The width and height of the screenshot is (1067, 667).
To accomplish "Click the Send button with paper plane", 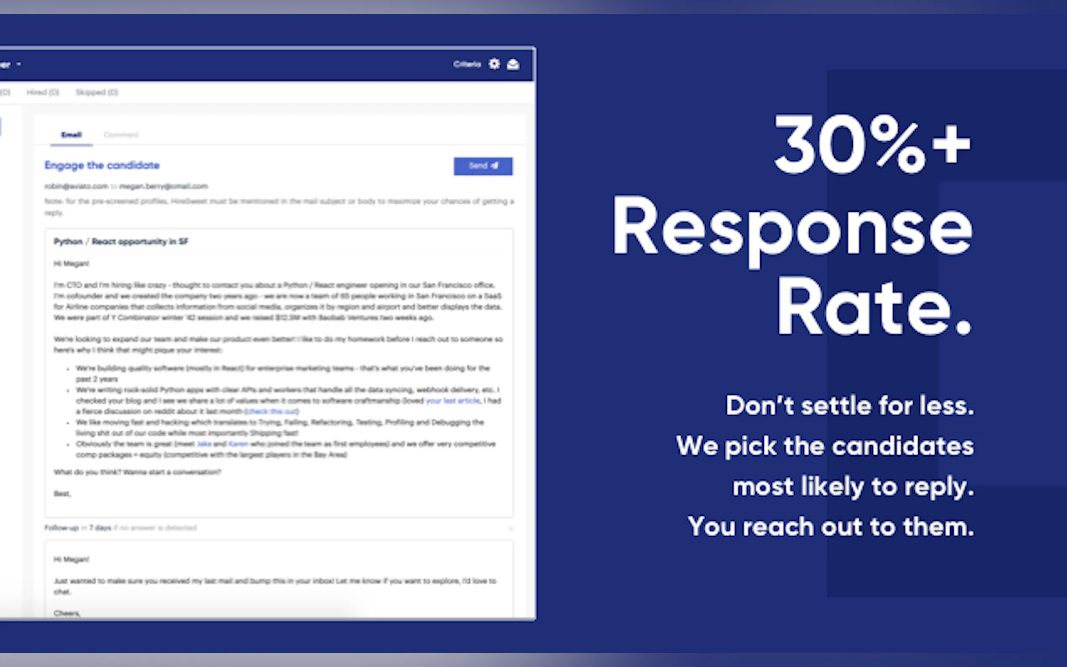I will [483, 166].
